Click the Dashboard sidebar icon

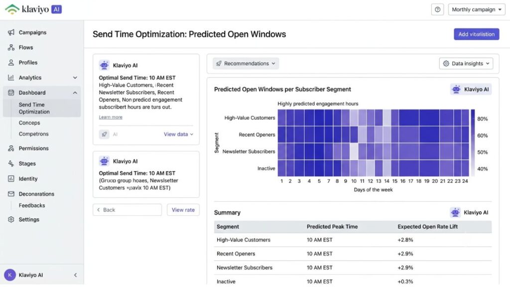coord(11,93)
